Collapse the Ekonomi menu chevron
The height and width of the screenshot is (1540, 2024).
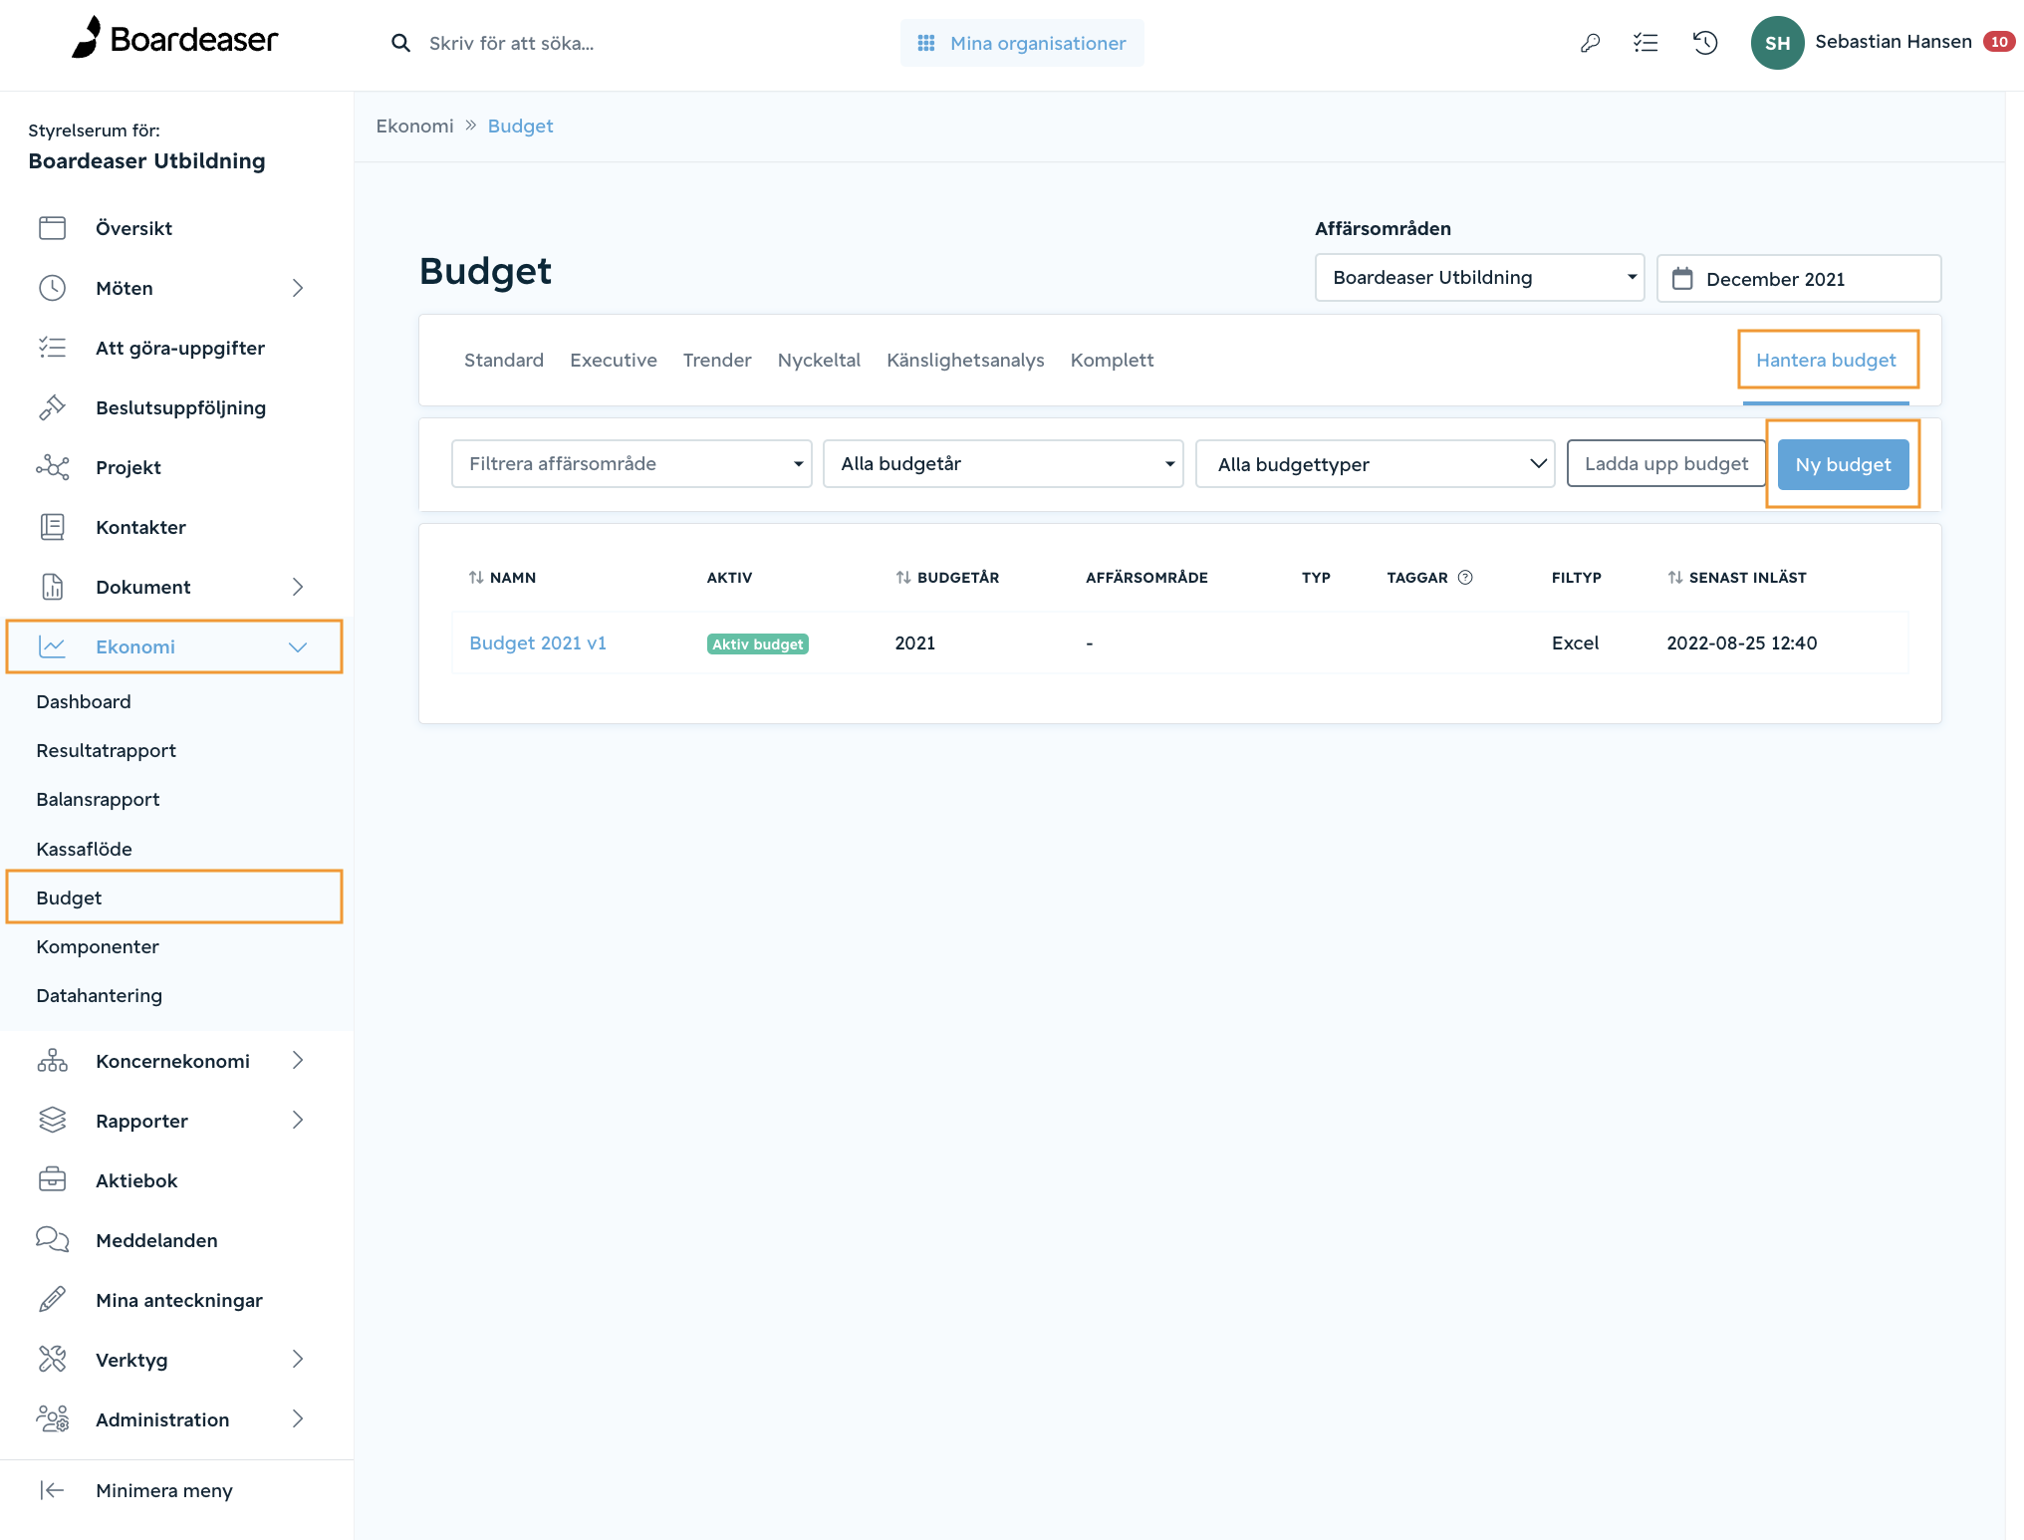click(297, 646)
